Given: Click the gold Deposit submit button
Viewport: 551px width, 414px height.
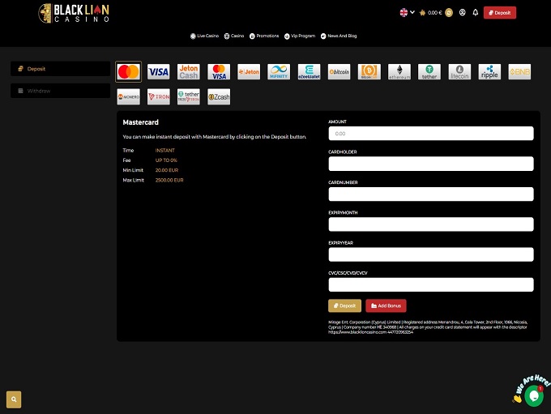Looking at the screenshot, I should (344, 305).
